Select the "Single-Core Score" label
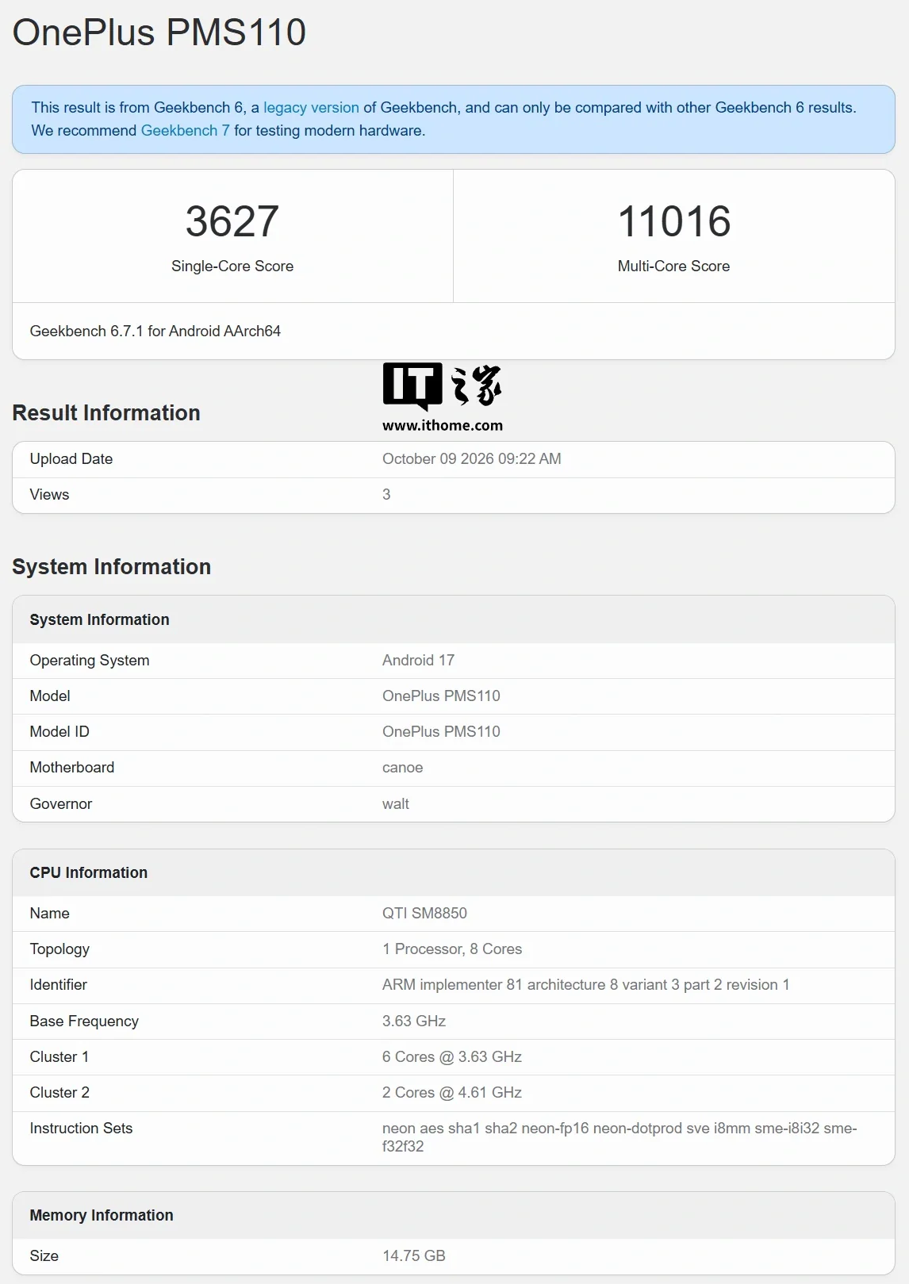Screen dimensions: 909x1284 232,266
